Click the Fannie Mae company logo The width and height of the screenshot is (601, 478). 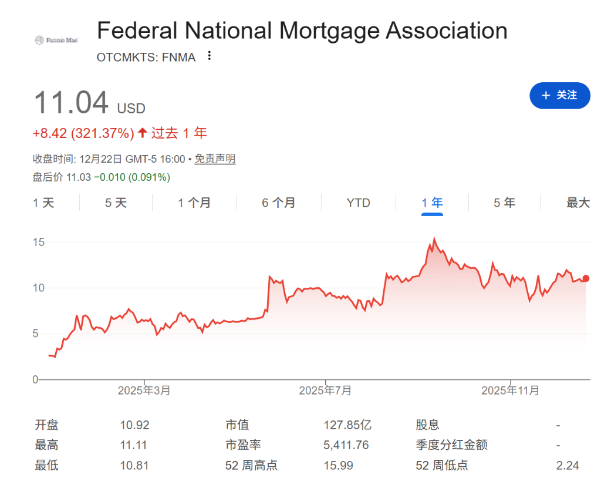[56, 39]
